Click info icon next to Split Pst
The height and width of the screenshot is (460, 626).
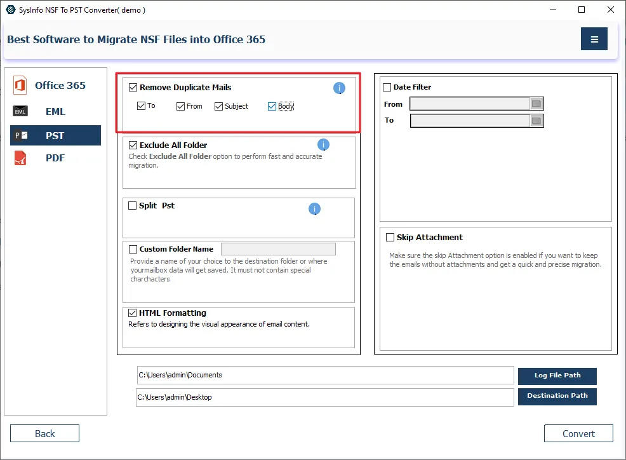click(x=314, y=209)
